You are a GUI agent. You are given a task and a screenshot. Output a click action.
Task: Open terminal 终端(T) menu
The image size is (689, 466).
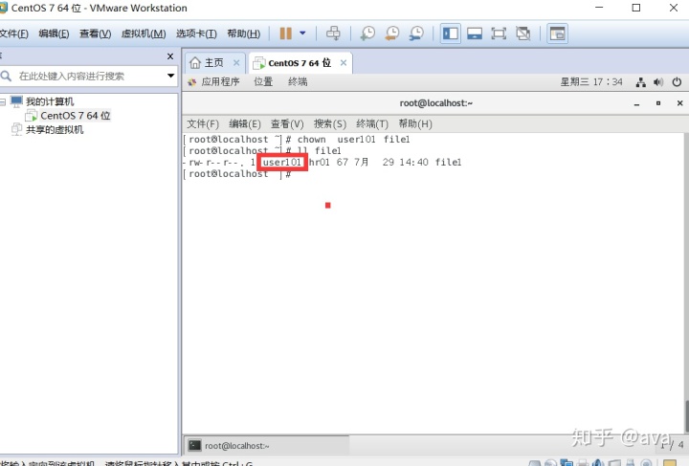point(372,123)
